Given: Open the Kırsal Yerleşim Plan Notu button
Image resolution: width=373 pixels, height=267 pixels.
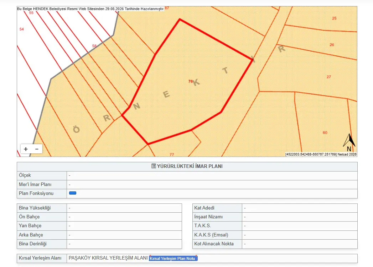Looking at the screenshot, I should click(x=173, y=258).
